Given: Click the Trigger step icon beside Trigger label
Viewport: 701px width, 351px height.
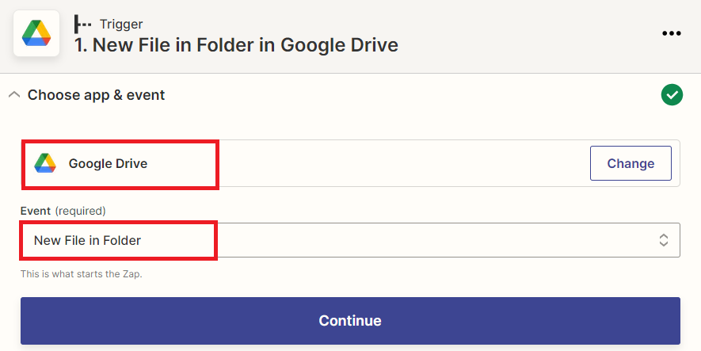Looking at the screenshot, I should pos(82,24).
